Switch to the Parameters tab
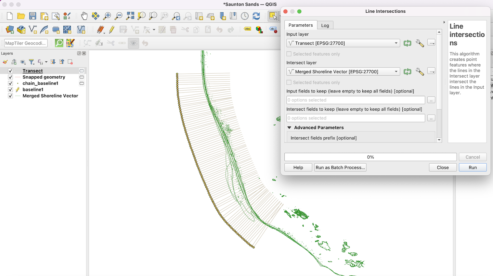Viewport: 493px width, 276px height. 300,25
